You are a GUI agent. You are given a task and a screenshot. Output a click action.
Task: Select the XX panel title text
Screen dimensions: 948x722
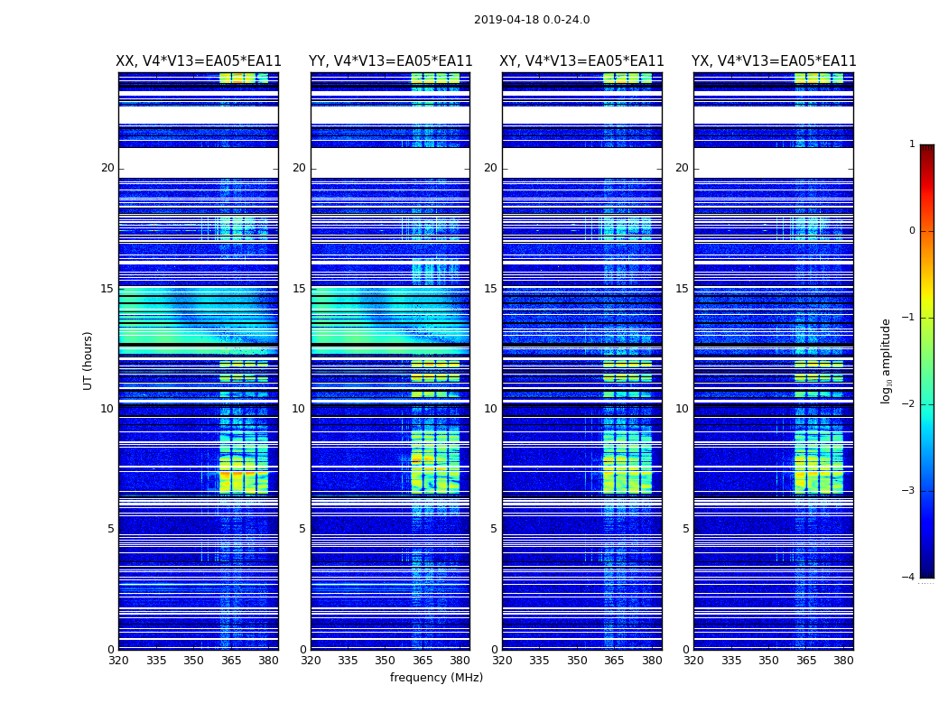199,61
